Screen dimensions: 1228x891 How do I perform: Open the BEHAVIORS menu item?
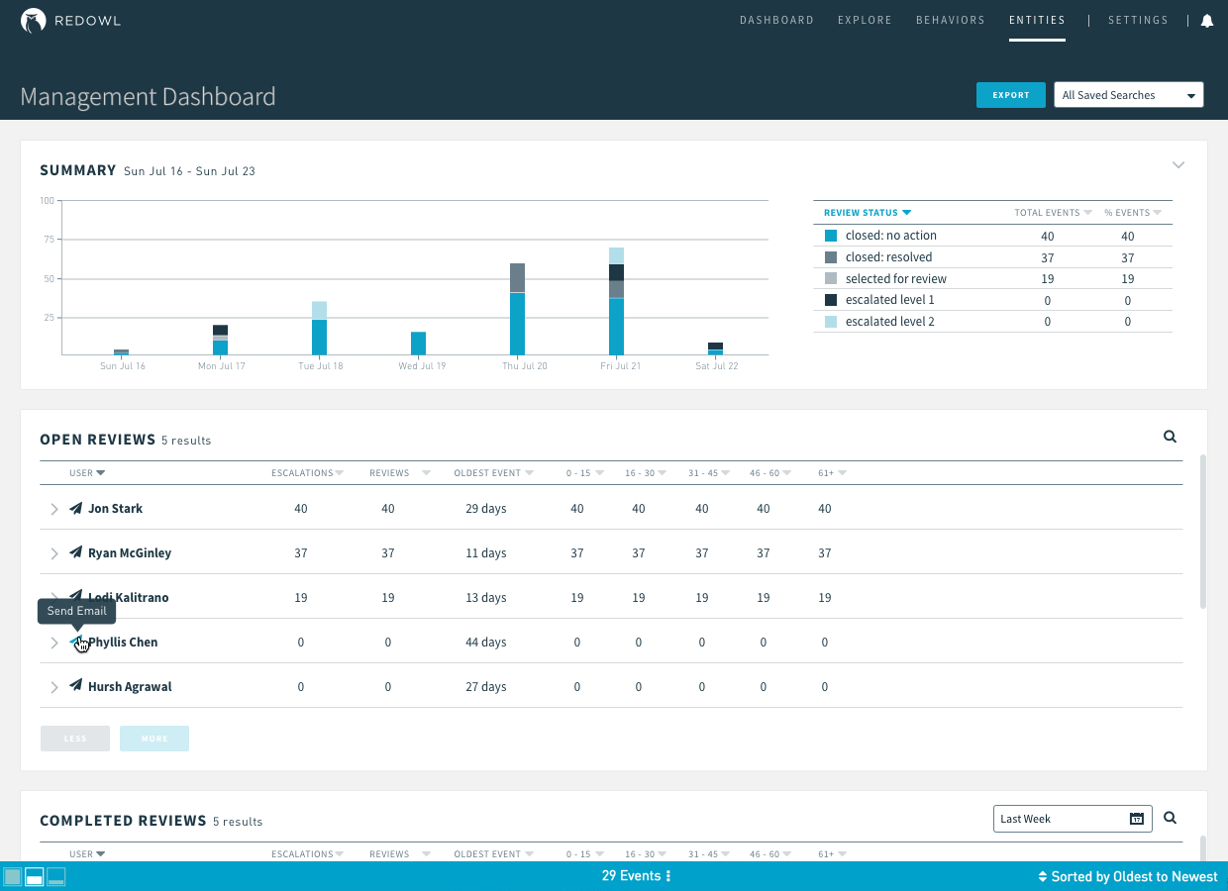coord(950,20)
